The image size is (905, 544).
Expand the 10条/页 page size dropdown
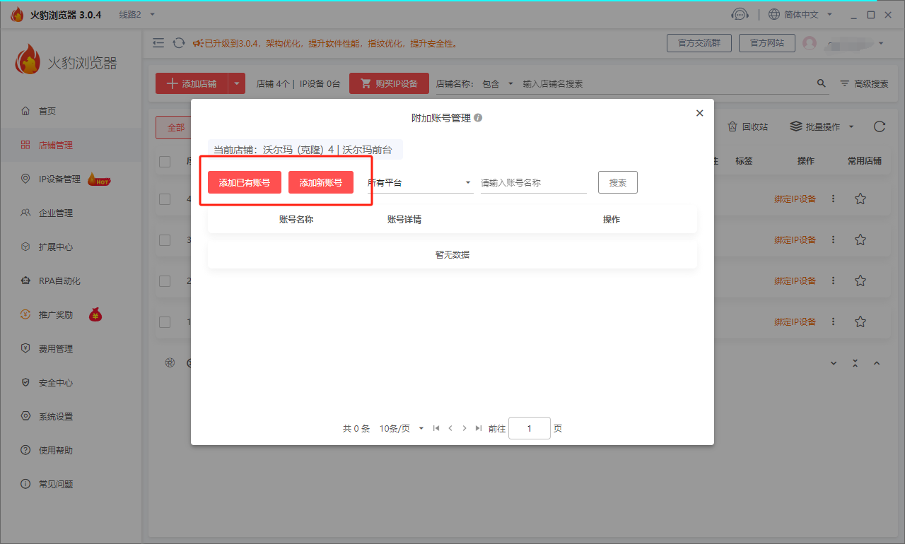coord(402,428)
